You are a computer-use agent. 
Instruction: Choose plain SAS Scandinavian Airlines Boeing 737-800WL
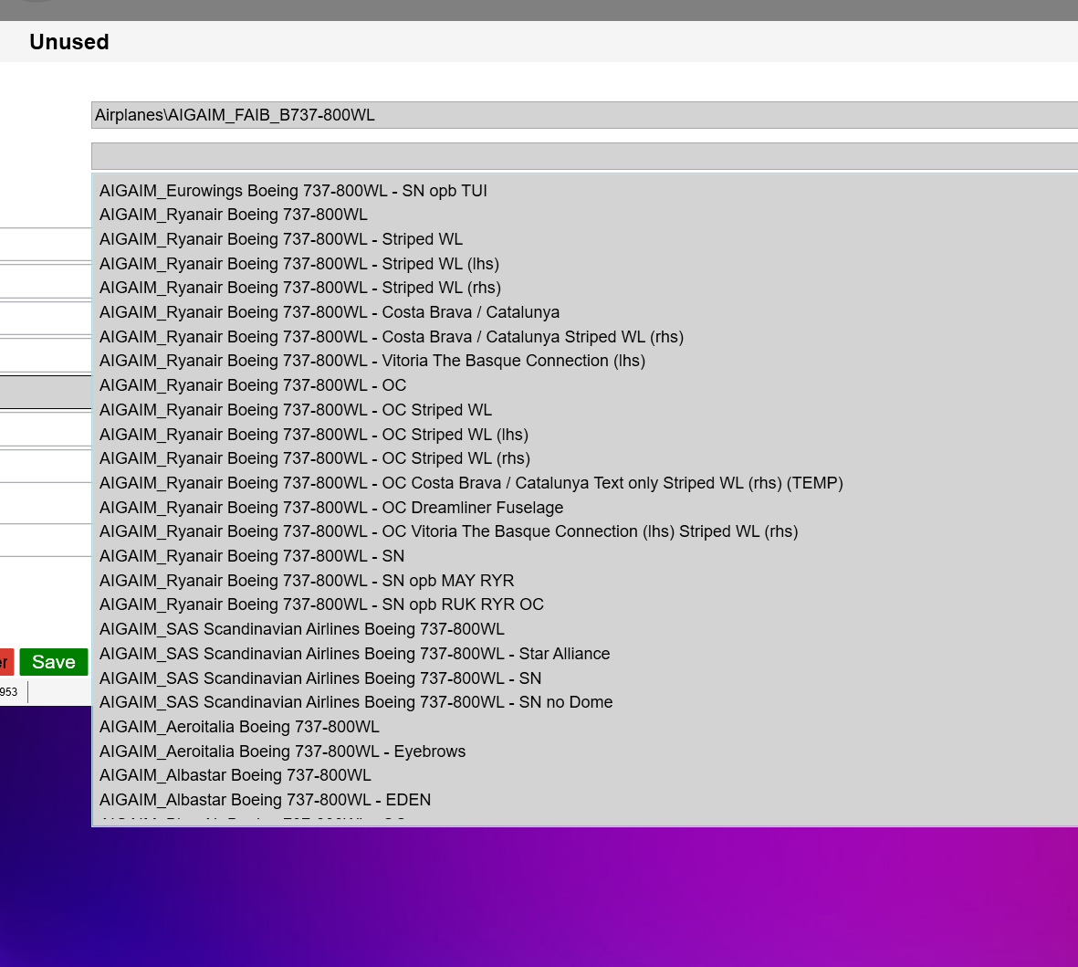(x=302, y=629)
